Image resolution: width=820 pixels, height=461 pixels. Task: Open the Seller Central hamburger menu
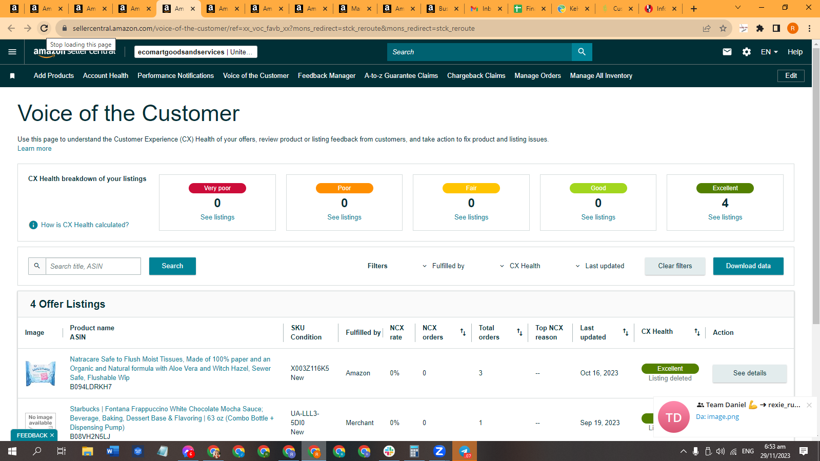(12, 52)
